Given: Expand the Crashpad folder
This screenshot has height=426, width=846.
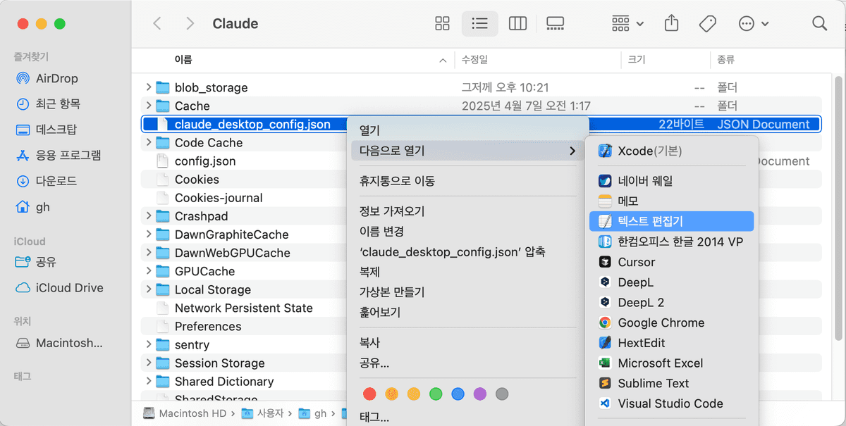Looking at the screenshot, I should (x=148, y=215).
